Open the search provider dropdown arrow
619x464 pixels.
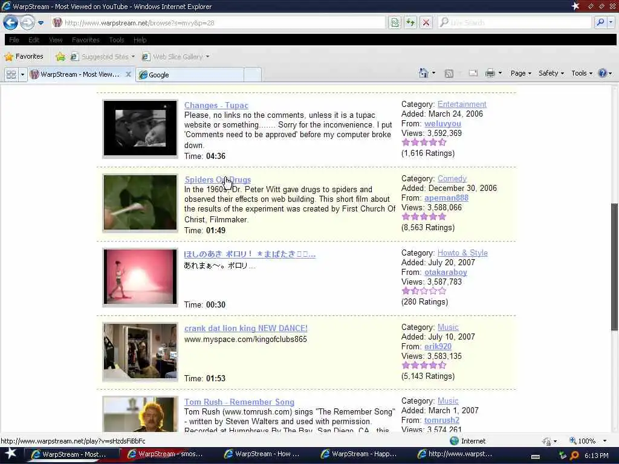point(611,22)
